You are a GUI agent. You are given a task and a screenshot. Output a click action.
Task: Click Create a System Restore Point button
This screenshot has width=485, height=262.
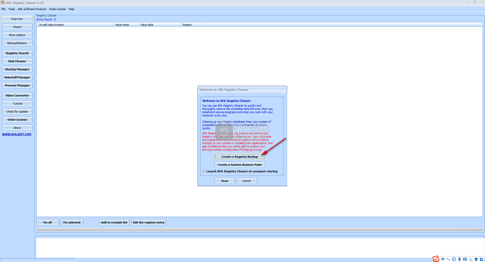[240, 165]
